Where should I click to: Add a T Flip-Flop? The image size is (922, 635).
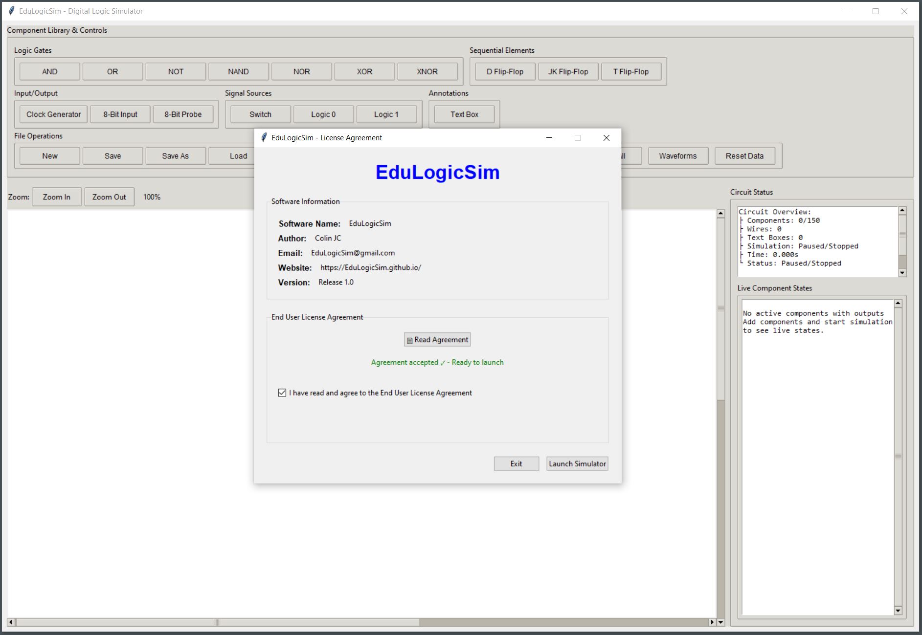coord(631,71)
